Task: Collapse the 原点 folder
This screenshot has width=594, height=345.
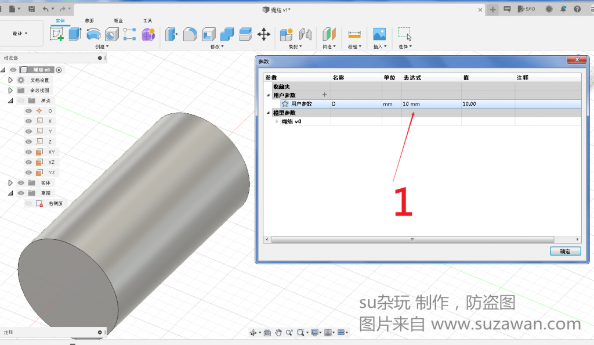Action: [10, 100]
